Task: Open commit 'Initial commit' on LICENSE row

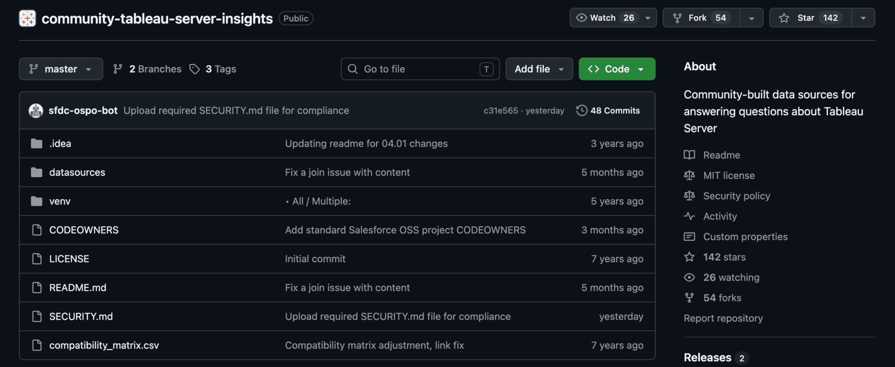Action: pos(315,259)
